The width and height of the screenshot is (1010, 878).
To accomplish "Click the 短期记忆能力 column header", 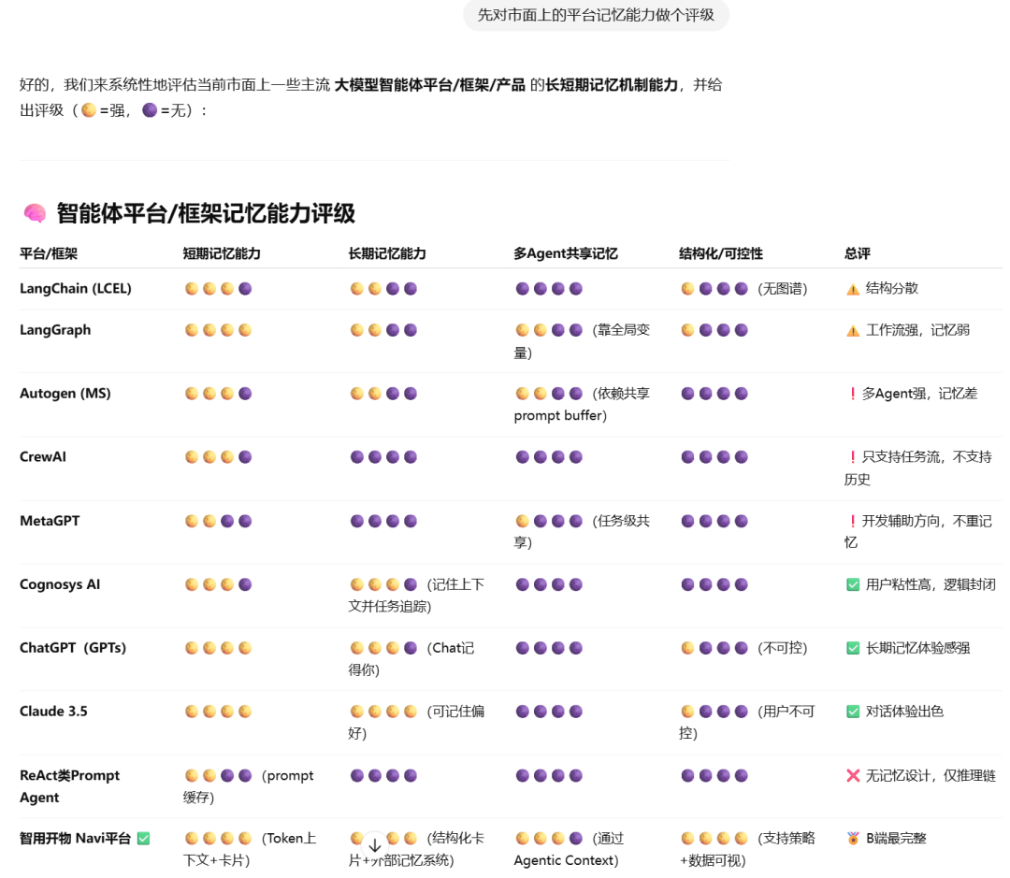I will click(x=222, y=253).
